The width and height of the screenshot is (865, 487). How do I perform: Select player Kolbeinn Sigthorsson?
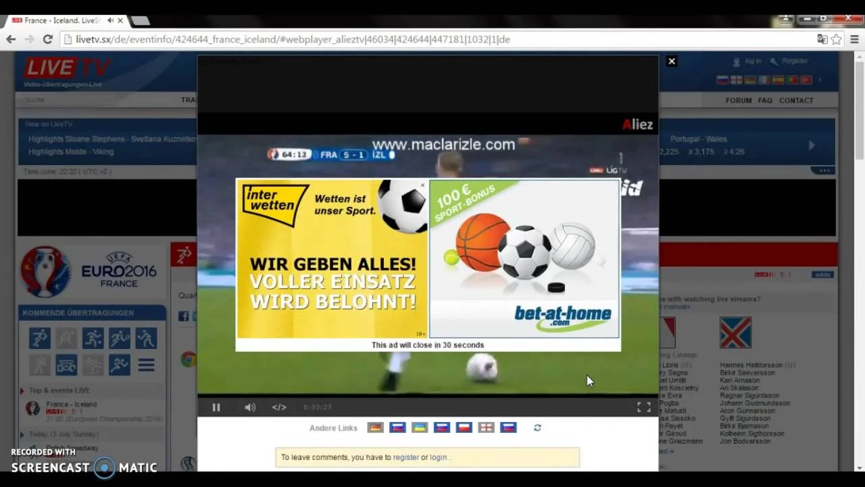[752, 434]
